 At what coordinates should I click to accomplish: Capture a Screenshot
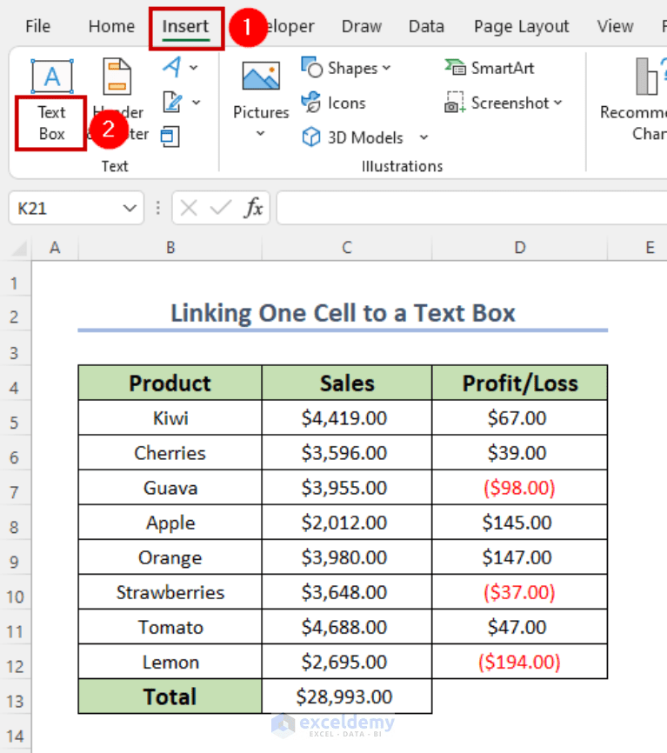(x=504, y=103)
